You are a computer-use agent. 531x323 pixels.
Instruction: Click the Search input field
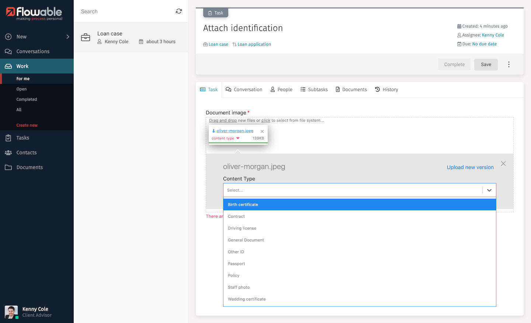point(125,11)
